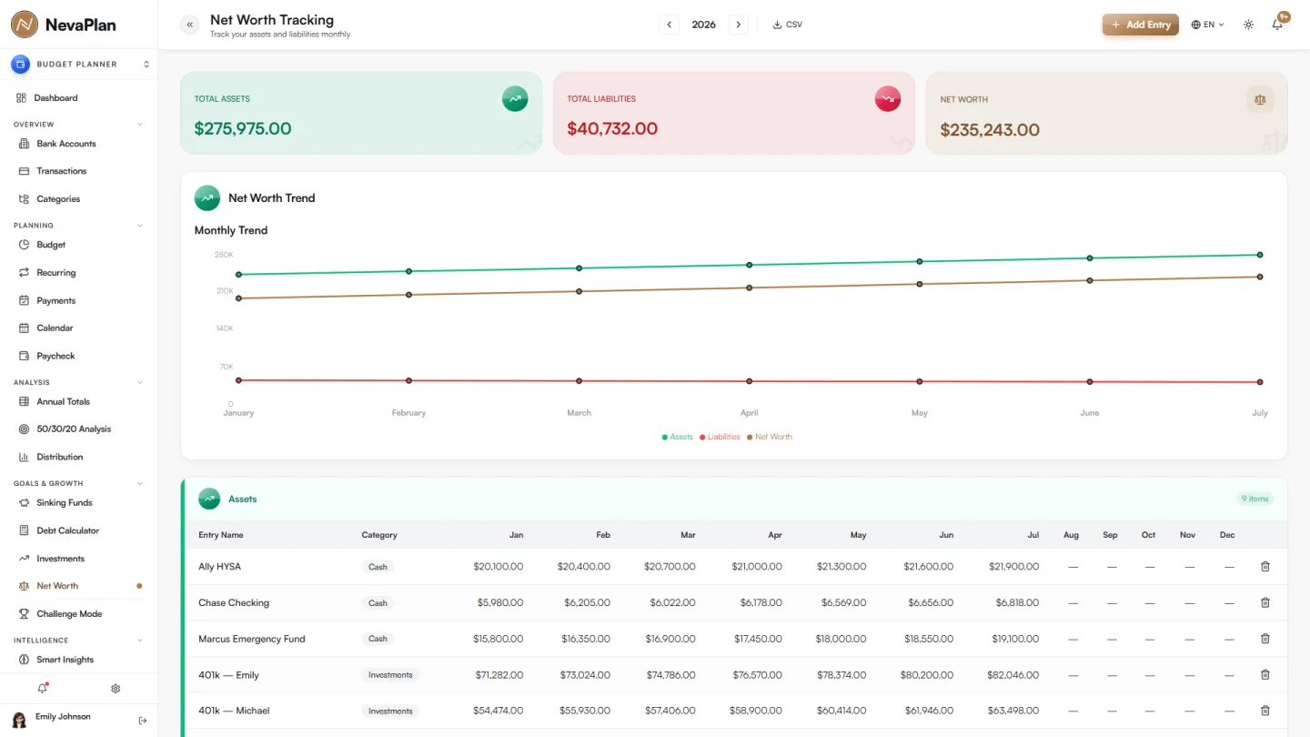Screen dimensions: 1310x737
Task: Open the bottom sidebar alerts bell
Action: 42,689
